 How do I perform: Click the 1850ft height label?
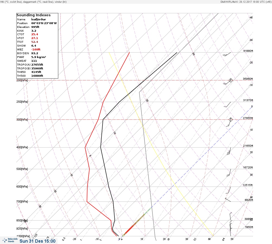tap(249, 227)
